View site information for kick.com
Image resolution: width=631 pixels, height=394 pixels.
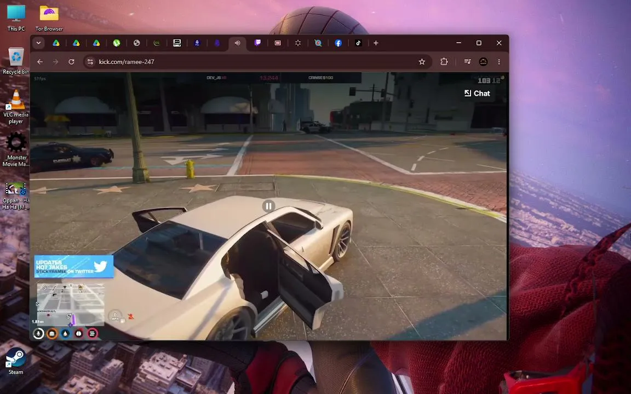pyautogui.click(x=90, y=61)
